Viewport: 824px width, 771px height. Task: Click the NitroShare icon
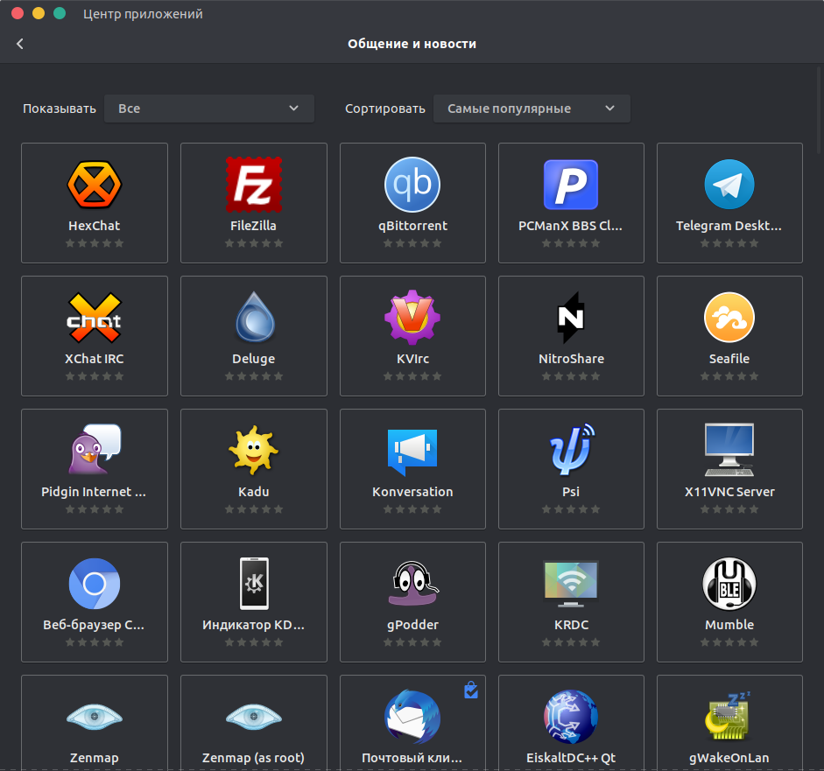click(571, 317)
